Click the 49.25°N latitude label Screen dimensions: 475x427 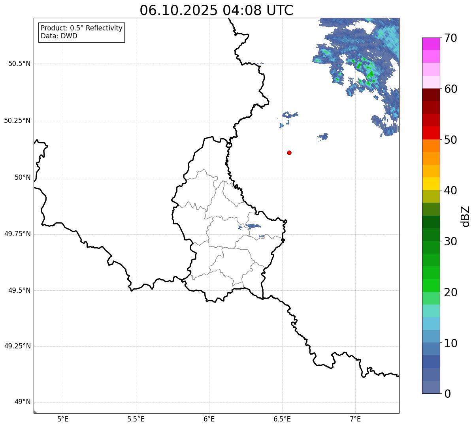17,346
